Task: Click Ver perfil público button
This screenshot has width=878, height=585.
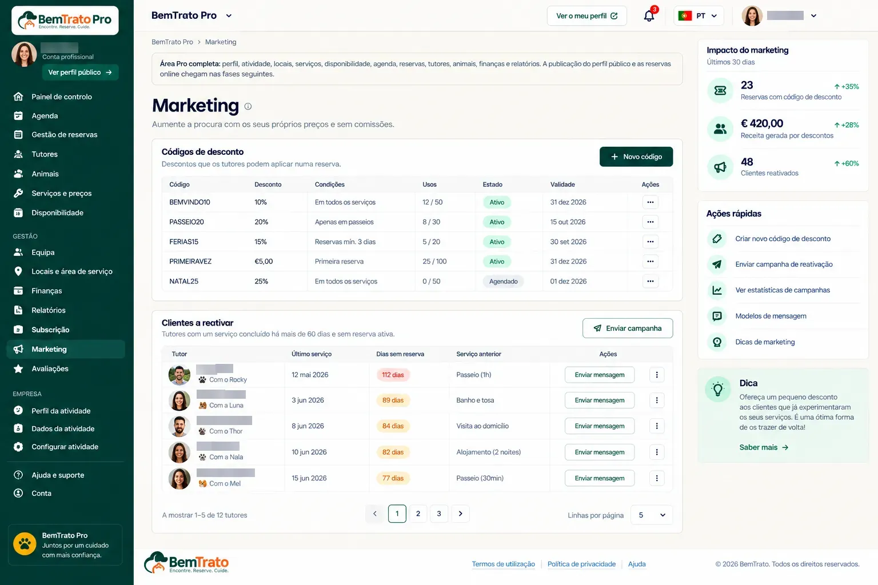Action: [x=80, y=73]
